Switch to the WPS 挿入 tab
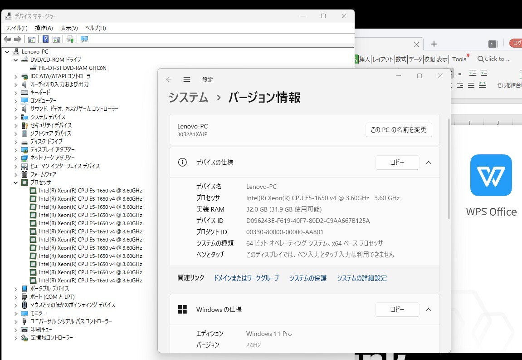522x360 pixels. click(364, 59)
